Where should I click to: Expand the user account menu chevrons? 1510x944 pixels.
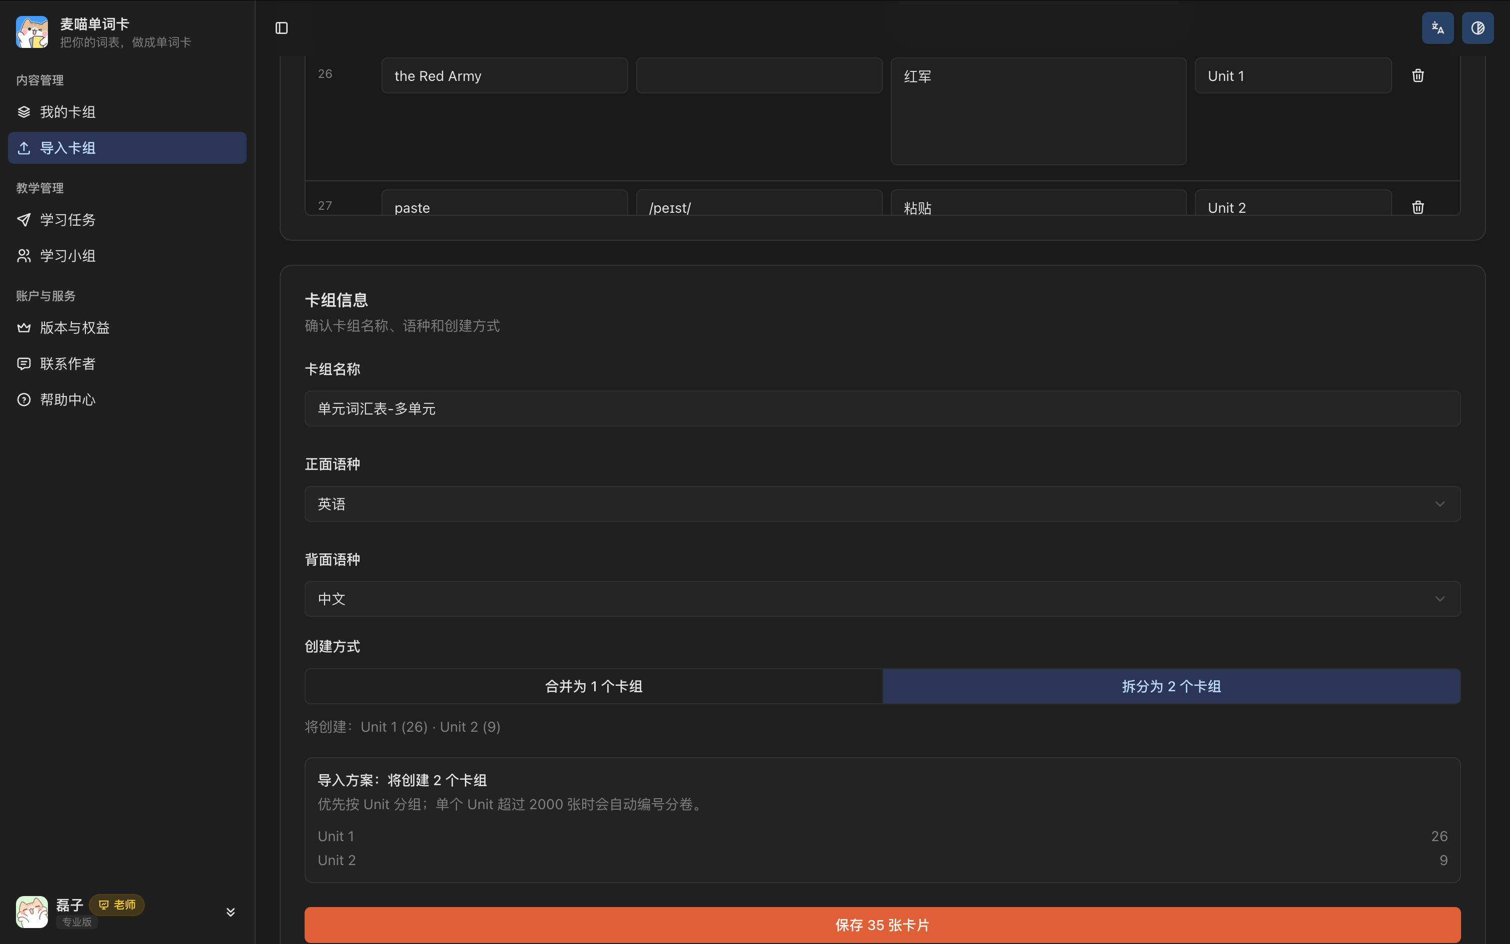[230, 912]
